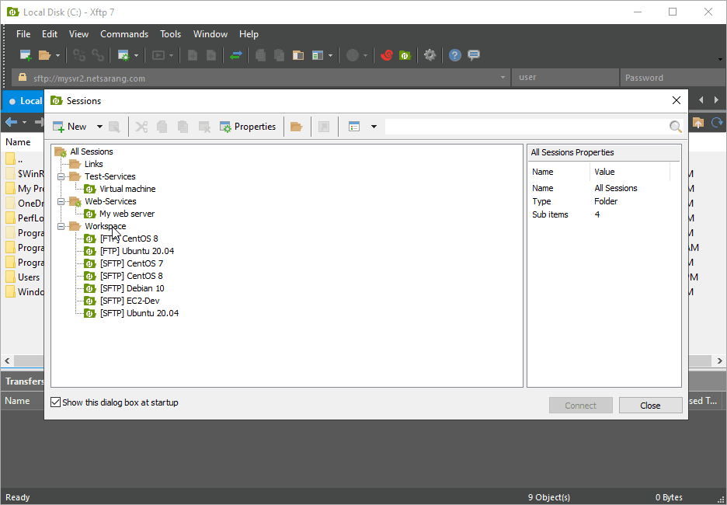Screen dimensions: 727x505
Task: Collapse the Test-Services folder
Action: point(61,176)
